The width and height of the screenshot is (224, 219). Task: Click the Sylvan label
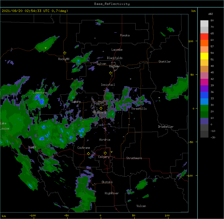101,64
